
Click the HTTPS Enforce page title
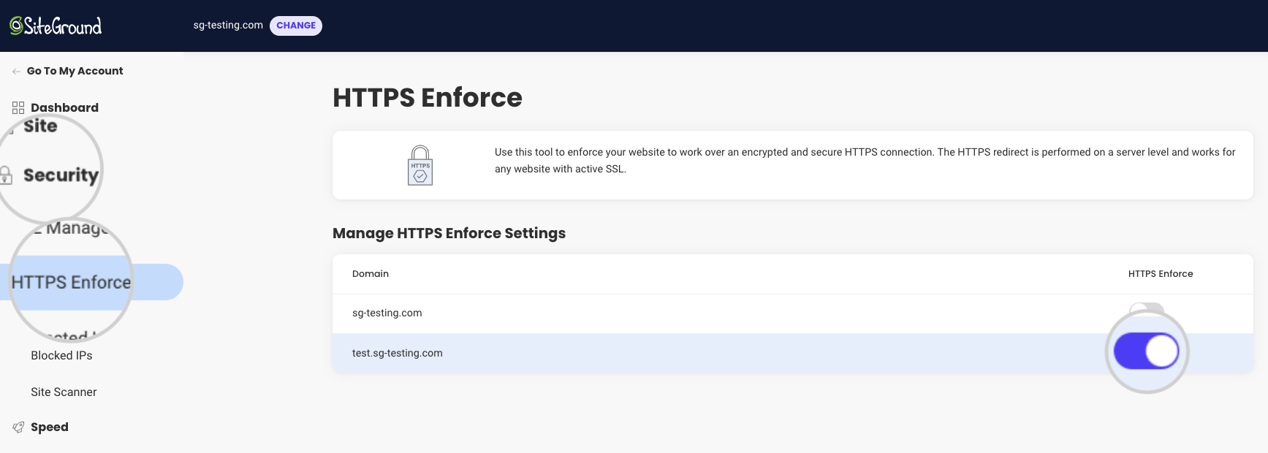tap(428, 97)
